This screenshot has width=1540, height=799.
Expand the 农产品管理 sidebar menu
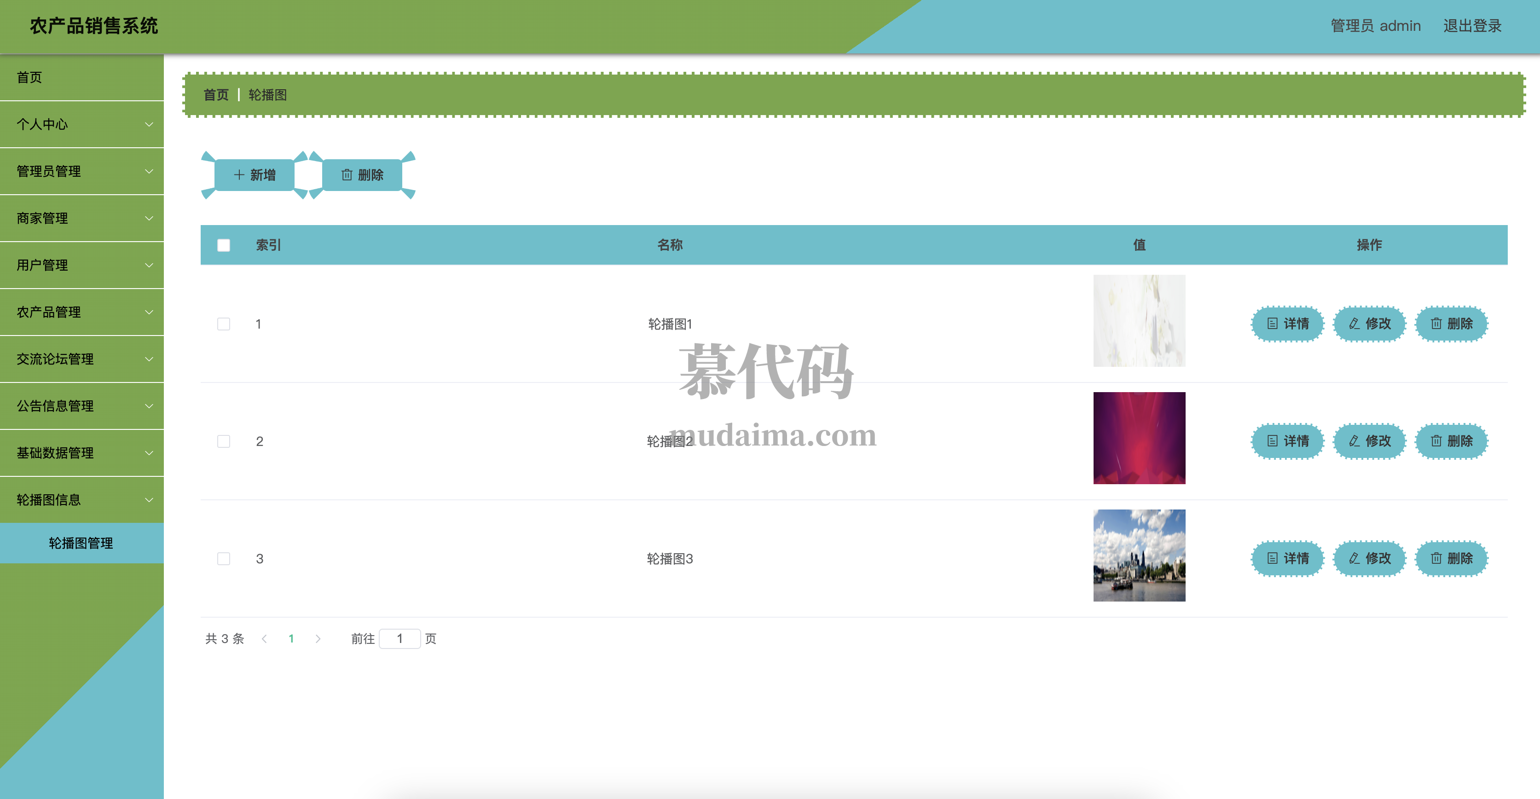[x=82, y=312]
